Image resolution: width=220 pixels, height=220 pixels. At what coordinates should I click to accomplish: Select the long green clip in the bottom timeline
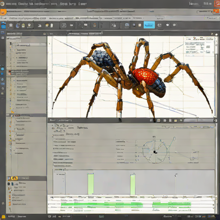(102, 205)
